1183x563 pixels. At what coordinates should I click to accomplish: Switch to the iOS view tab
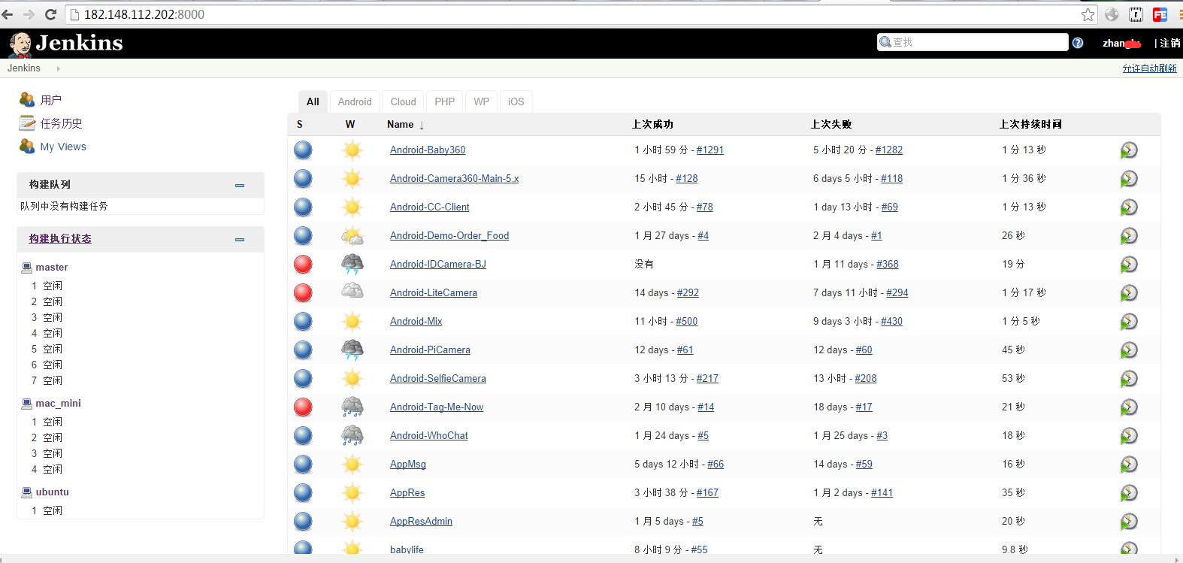[516, 101]
